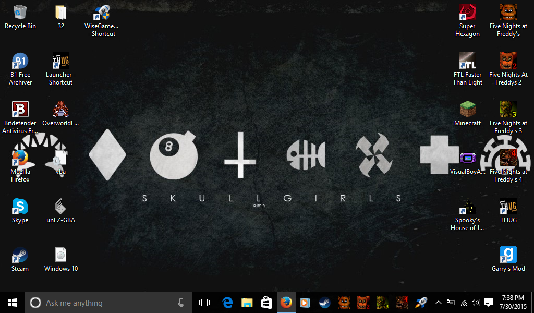The image size is (534, 313).
Task: Open the Wi-Fi network tray icon
Action: [464, 303]
